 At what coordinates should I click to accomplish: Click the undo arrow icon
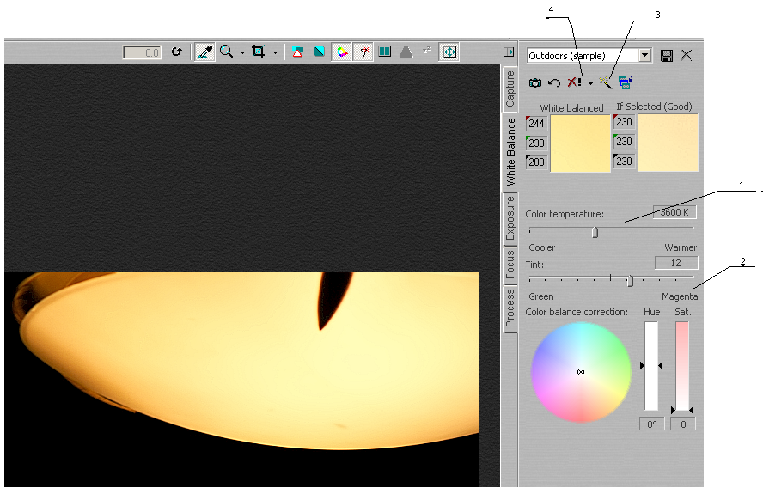point(554,82)
